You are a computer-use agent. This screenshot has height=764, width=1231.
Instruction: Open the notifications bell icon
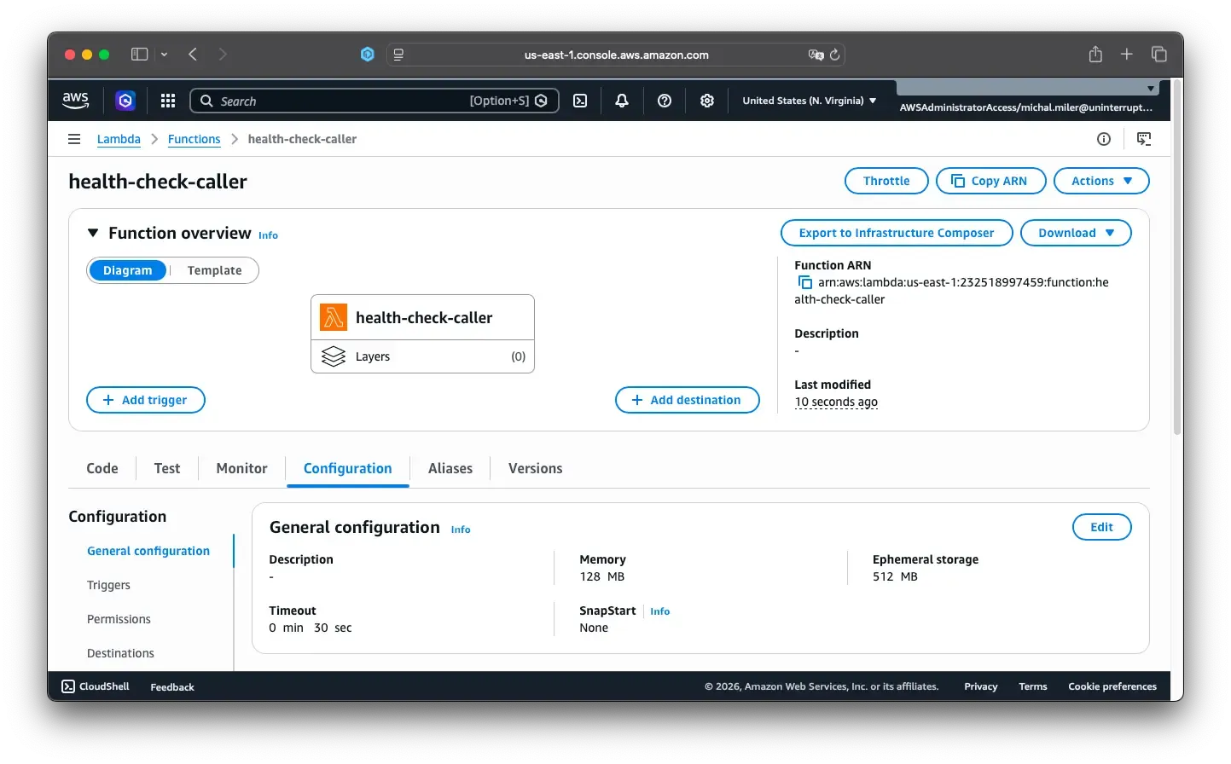pos(622,101)
